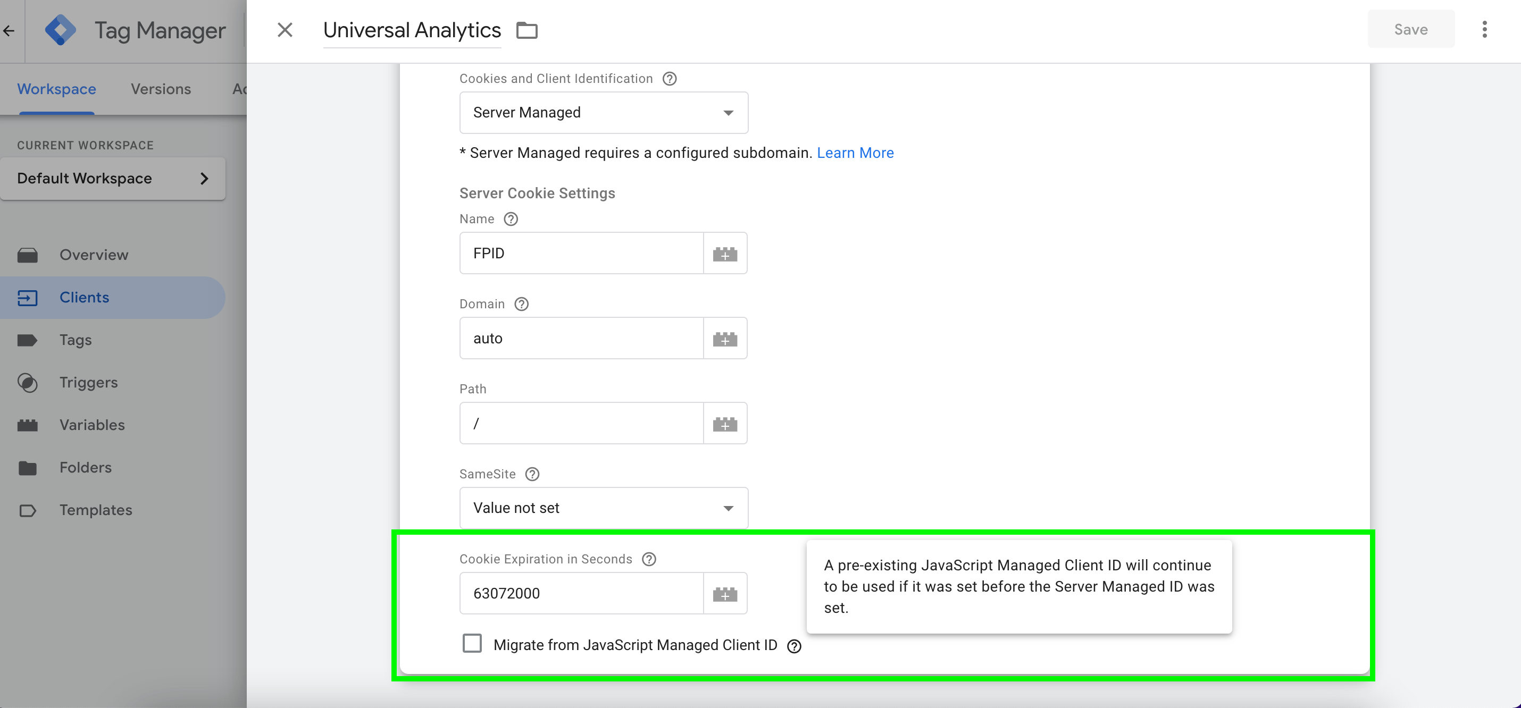
Task: Open the Clients section
Action: [x=112, y=297]
